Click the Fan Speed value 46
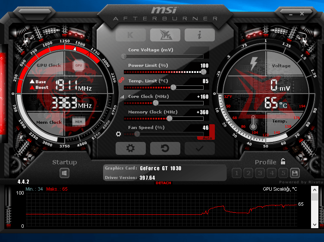This screenshot has height=242, width=324. pyautogui.click(x=206, y=128)
